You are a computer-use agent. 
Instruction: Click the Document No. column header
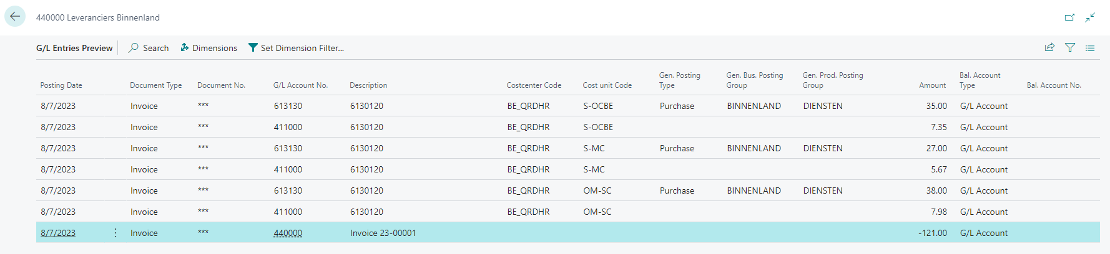click(x=221, y=85)
